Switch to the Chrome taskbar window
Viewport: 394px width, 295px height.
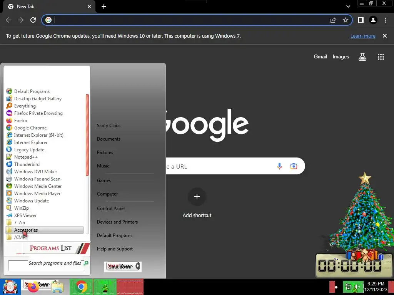coord(81,287)
